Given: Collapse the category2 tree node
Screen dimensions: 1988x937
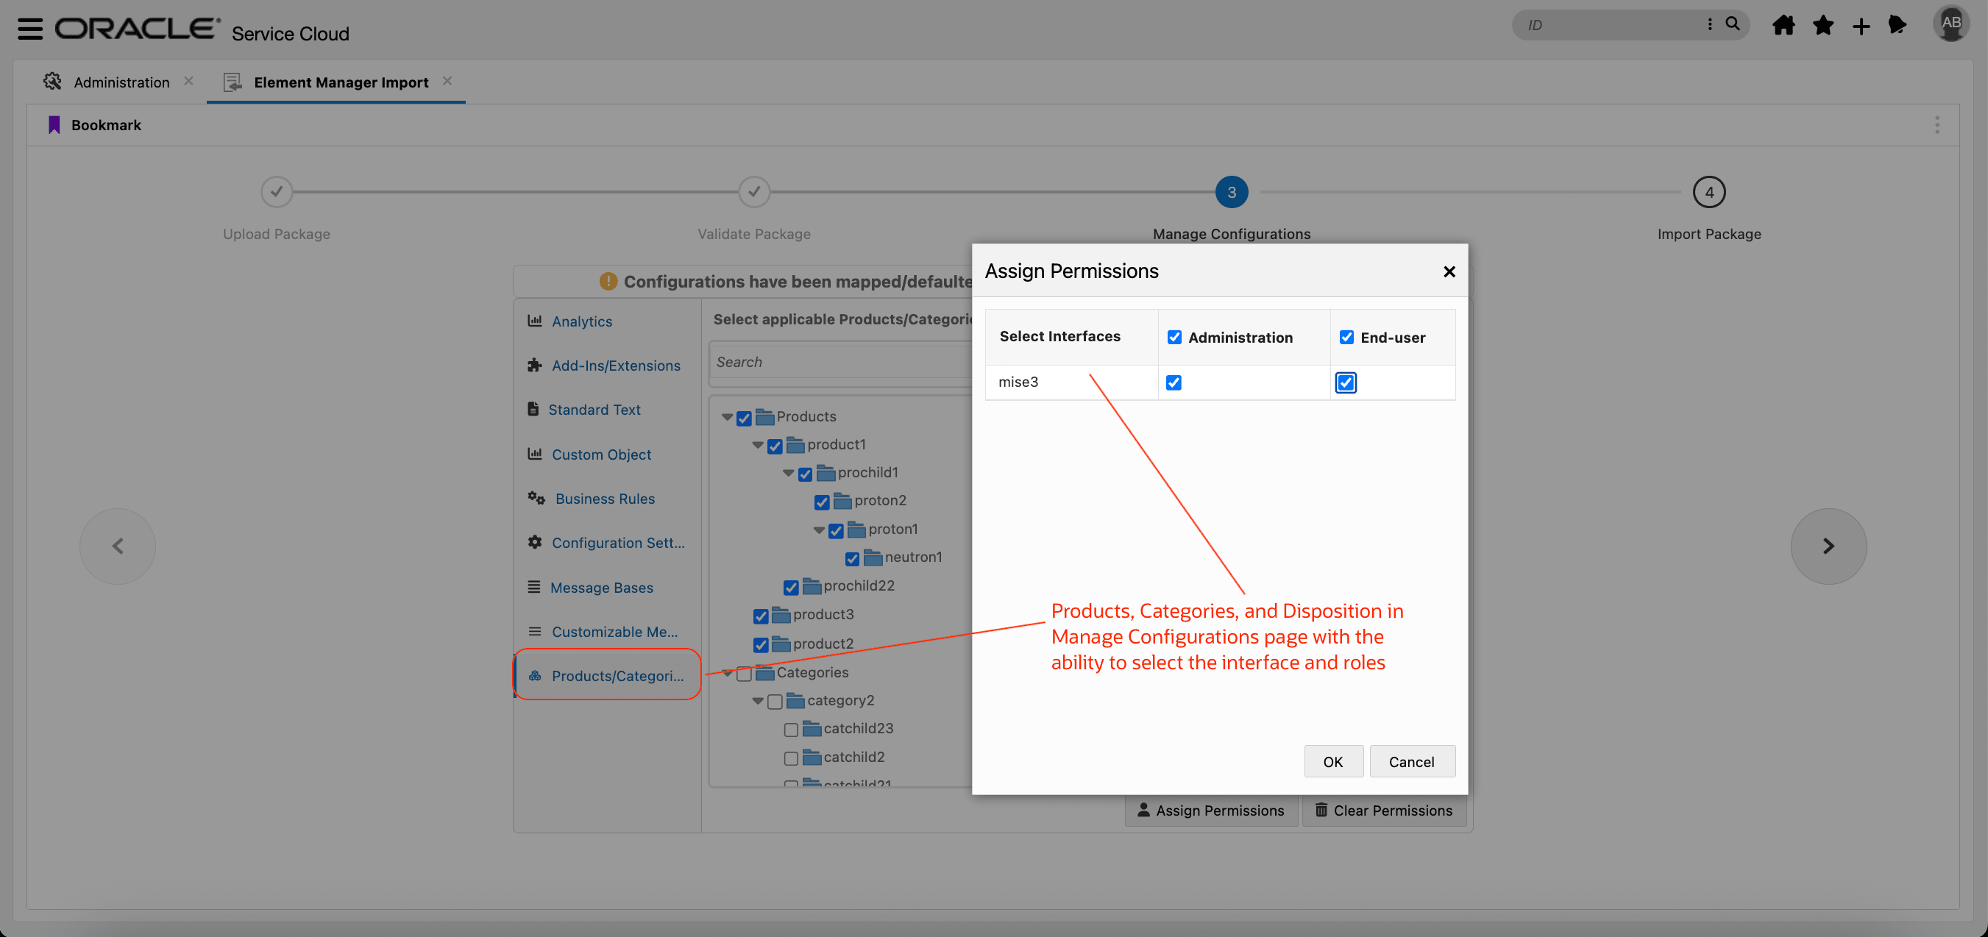Looking at the screenshot, I should tap(758, 700).
